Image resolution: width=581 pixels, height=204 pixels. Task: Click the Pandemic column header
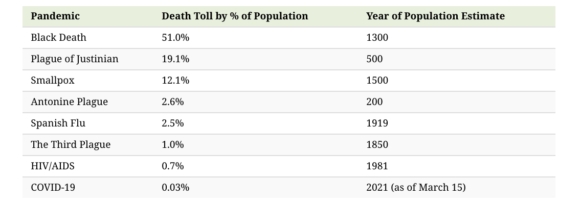(55, 16)
